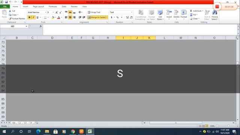Apply bottom vertical alignment
Image resolution: width=240 pixels, height=135 pixels.
[x=74, y=12]
